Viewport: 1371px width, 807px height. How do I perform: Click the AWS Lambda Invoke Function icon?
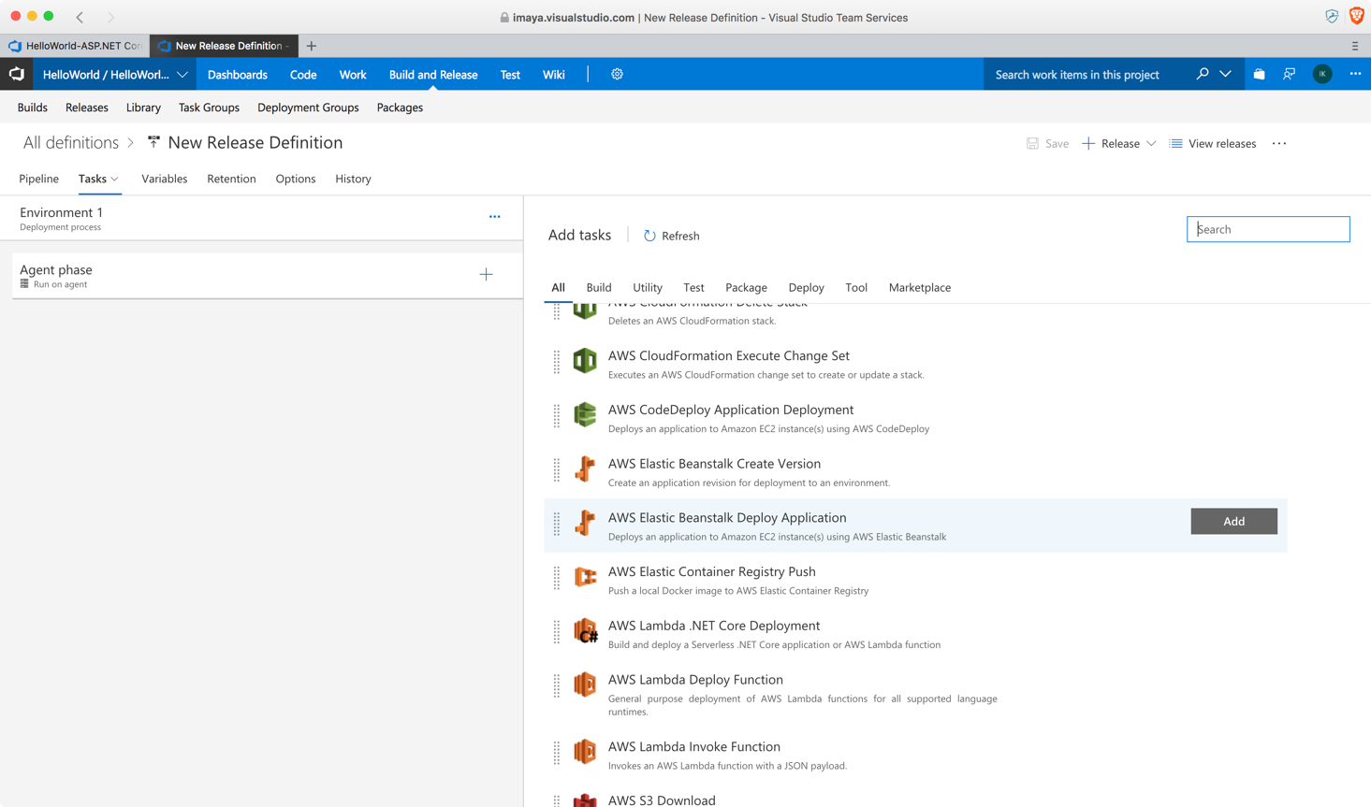click(585, 752)
